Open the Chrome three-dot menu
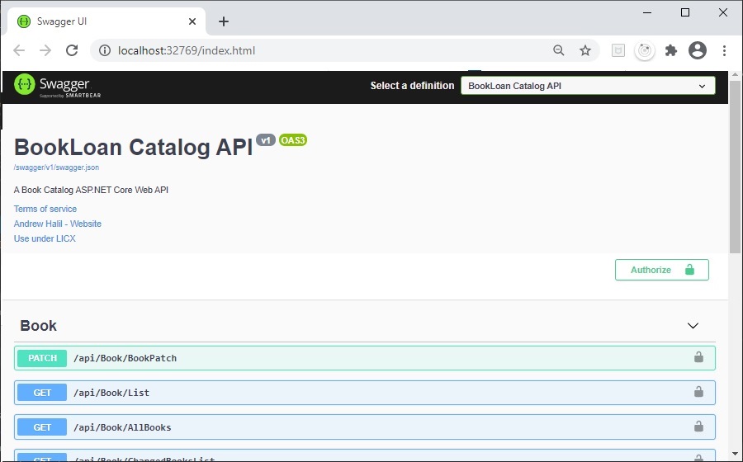Viewport: 743px width, 462px height. 724,50
